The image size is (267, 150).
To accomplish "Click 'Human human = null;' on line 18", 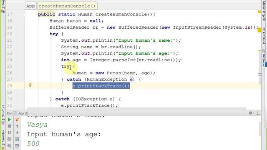I will [x=76, y=21].
